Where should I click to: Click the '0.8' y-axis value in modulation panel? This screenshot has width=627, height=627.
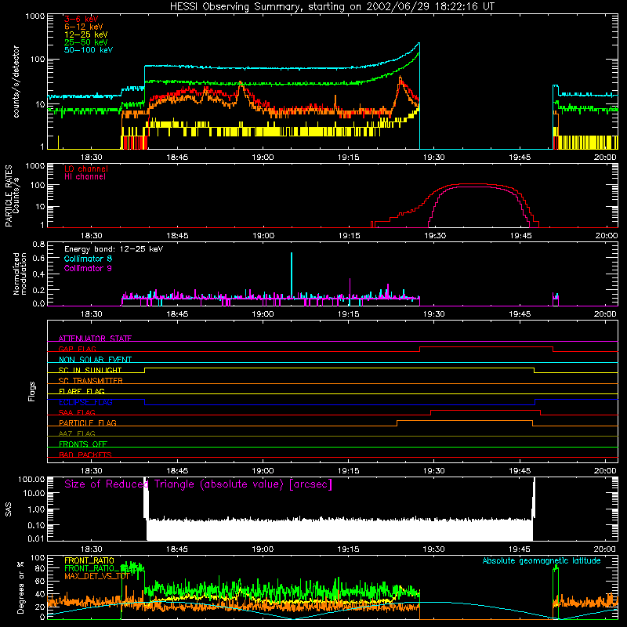(x=38, y=244)
